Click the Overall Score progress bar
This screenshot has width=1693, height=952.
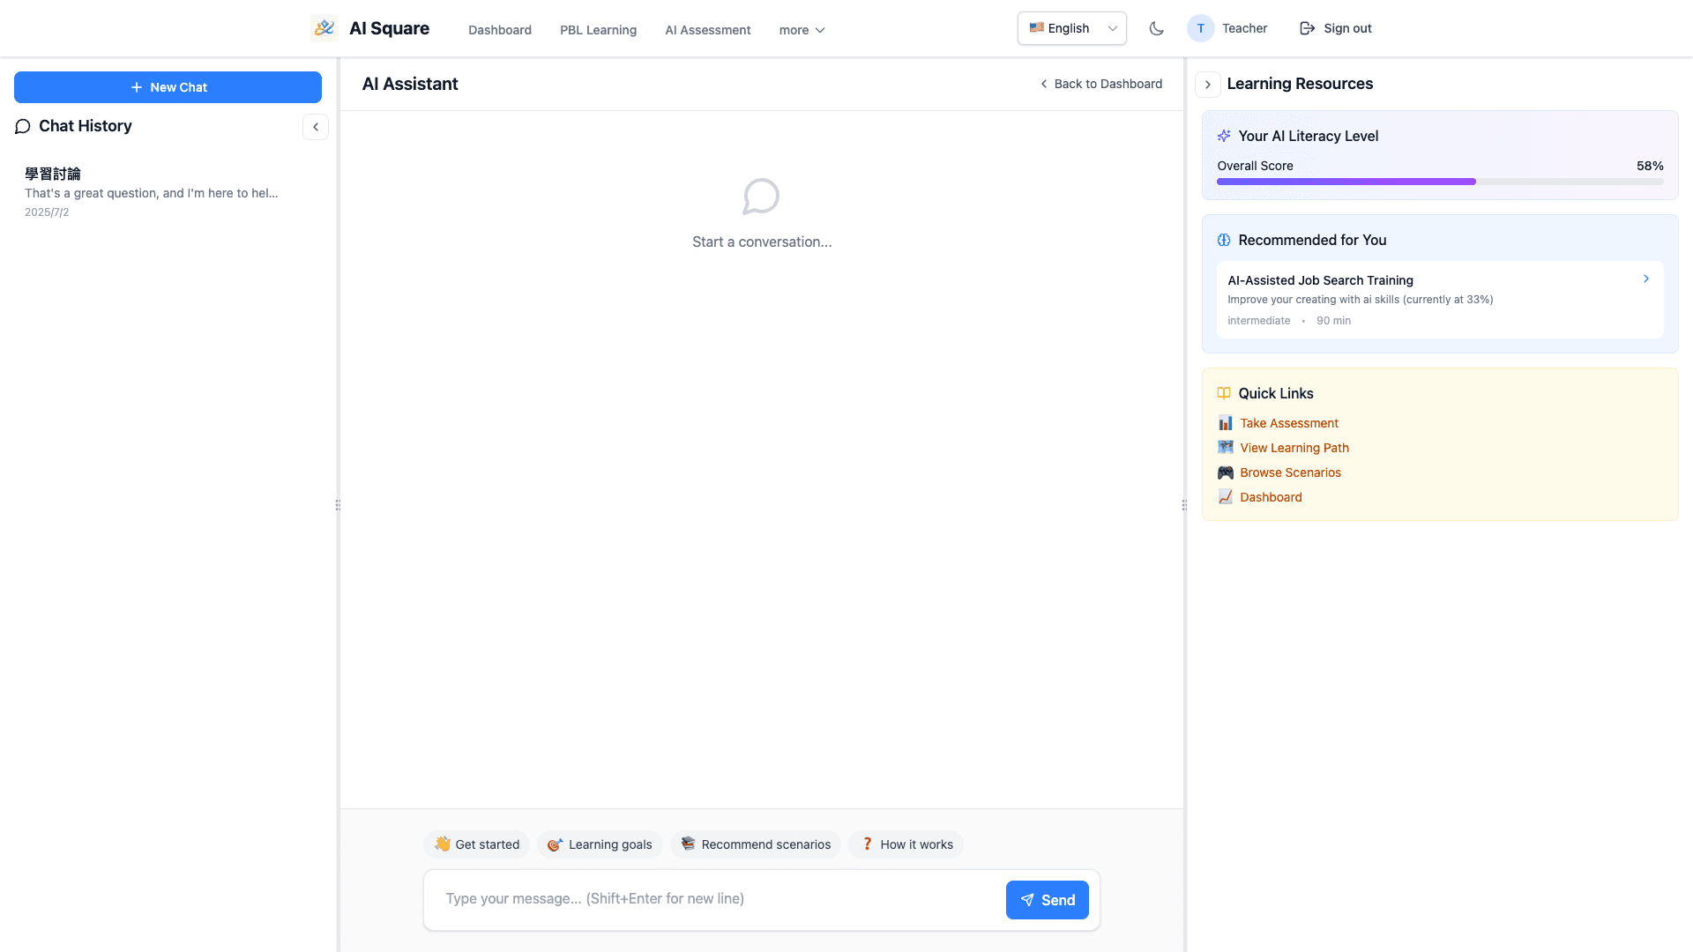pos(1439,182)
